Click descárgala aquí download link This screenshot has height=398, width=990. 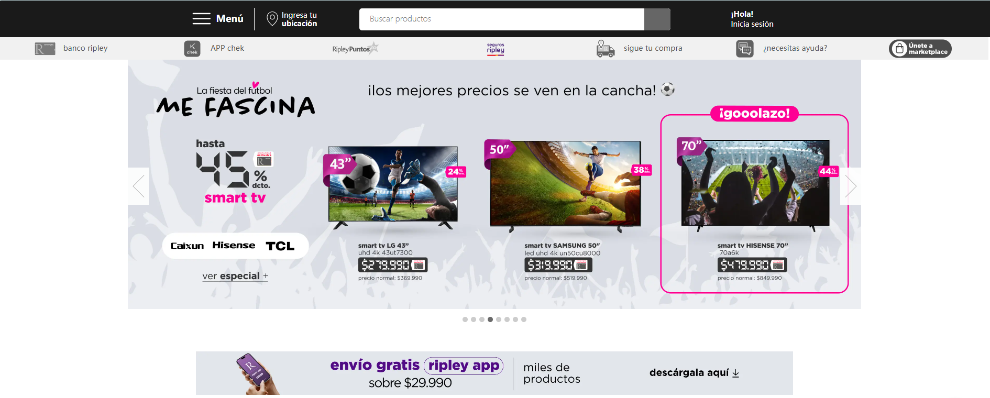pyautogui.click(x=694, y=373)
